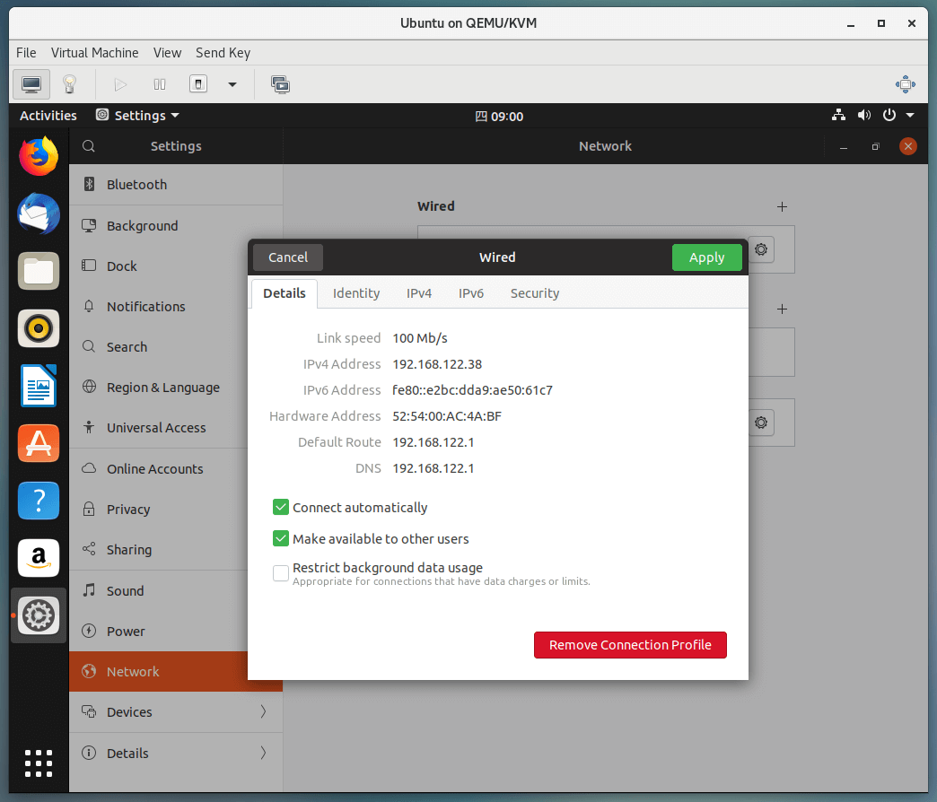
Task: Pause the virtual machine
Action: click(x=160, y=84)
